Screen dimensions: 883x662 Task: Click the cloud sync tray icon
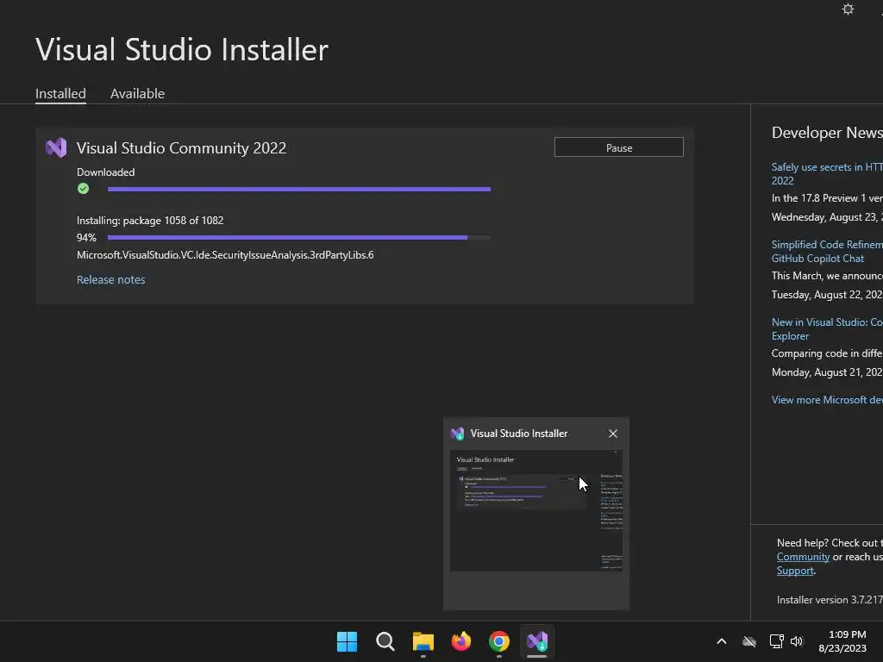749,641
